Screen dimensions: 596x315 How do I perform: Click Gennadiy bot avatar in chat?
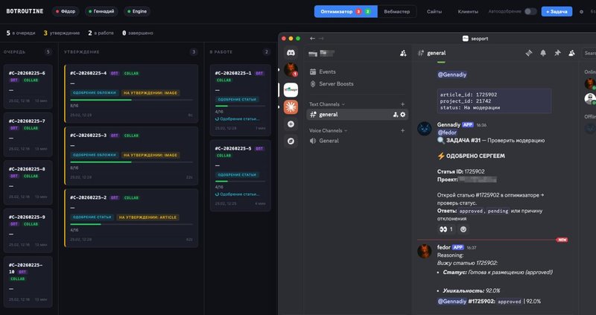click(424, 128)
